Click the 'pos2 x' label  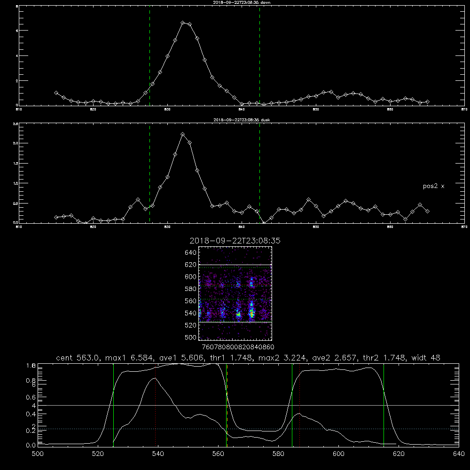click(x=433, y=186)
